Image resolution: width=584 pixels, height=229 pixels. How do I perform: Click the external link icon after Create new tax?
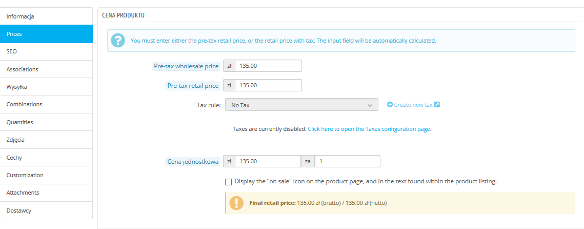point(437,105)
